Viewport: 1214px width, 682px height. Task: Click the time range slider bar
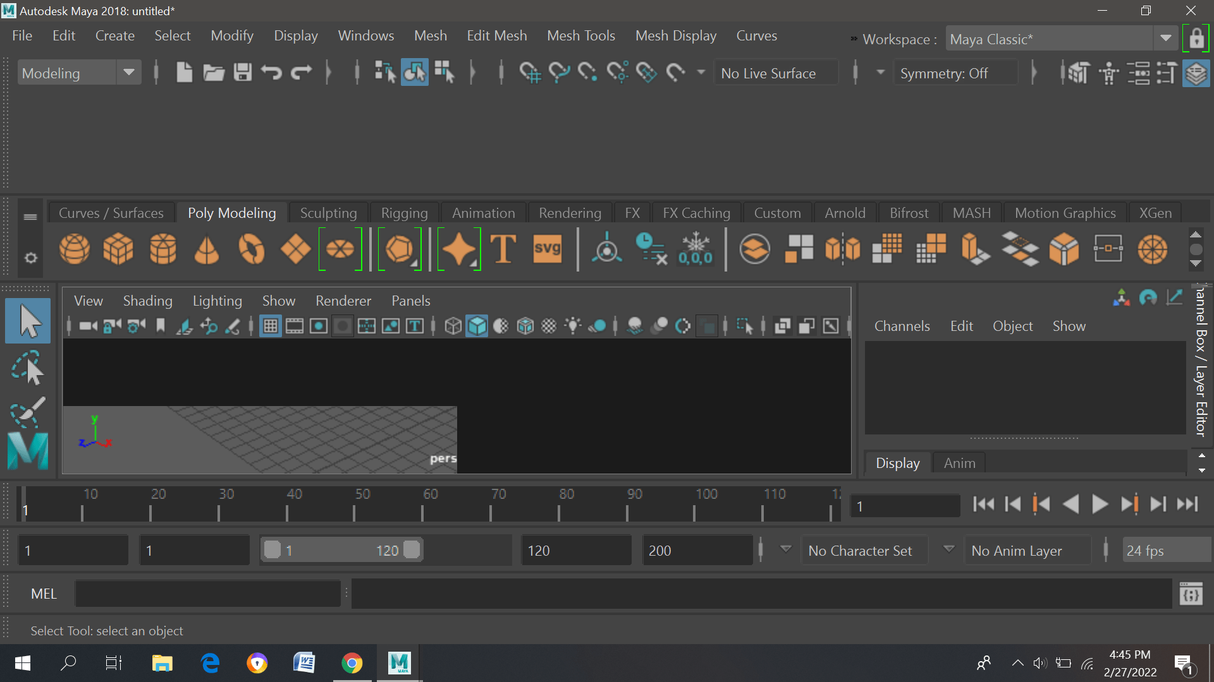341,551
